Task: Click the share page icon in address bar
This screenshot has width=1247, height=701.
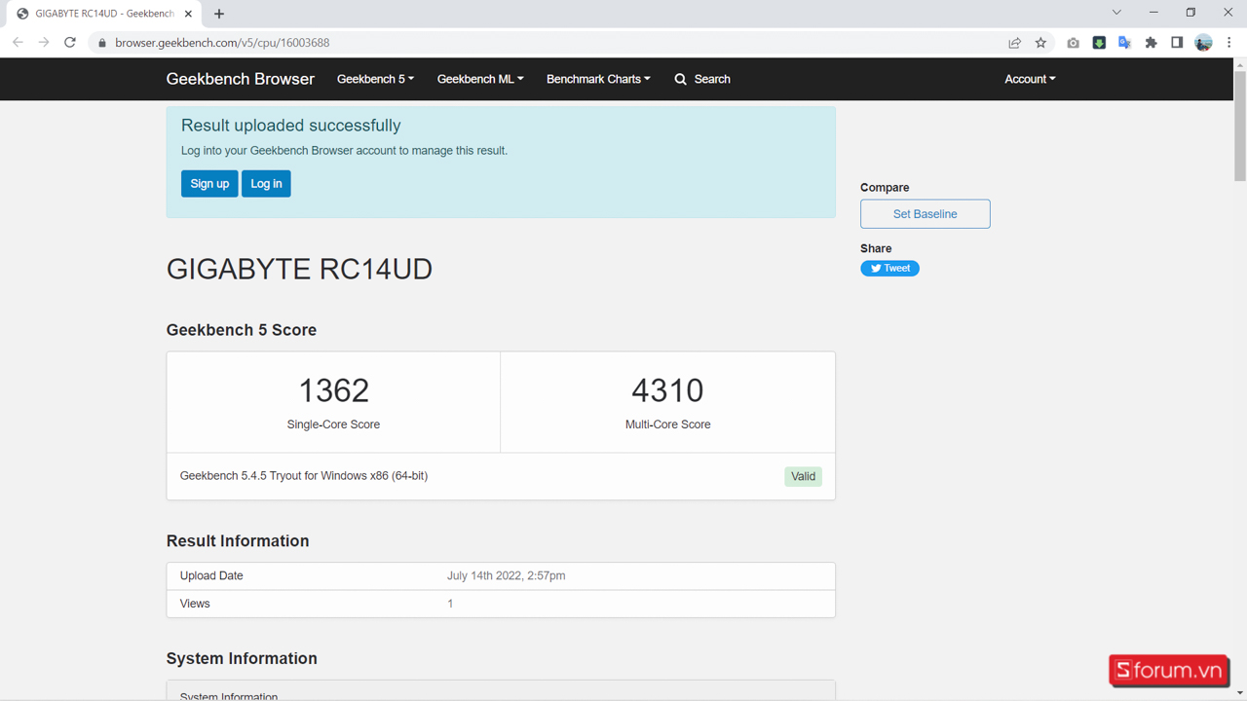Action: click(1014, 43)
